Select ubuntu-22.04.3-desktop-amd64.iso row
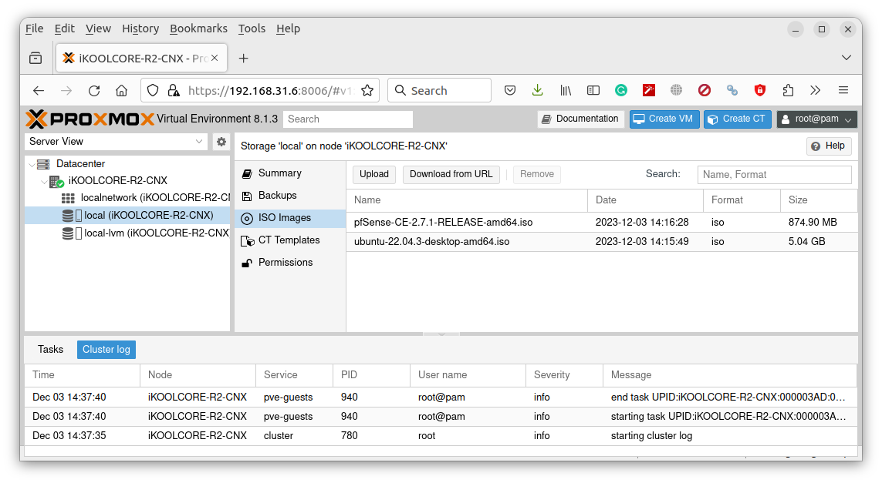Screen dimensions: 882x483 click(x=602, y=242)
